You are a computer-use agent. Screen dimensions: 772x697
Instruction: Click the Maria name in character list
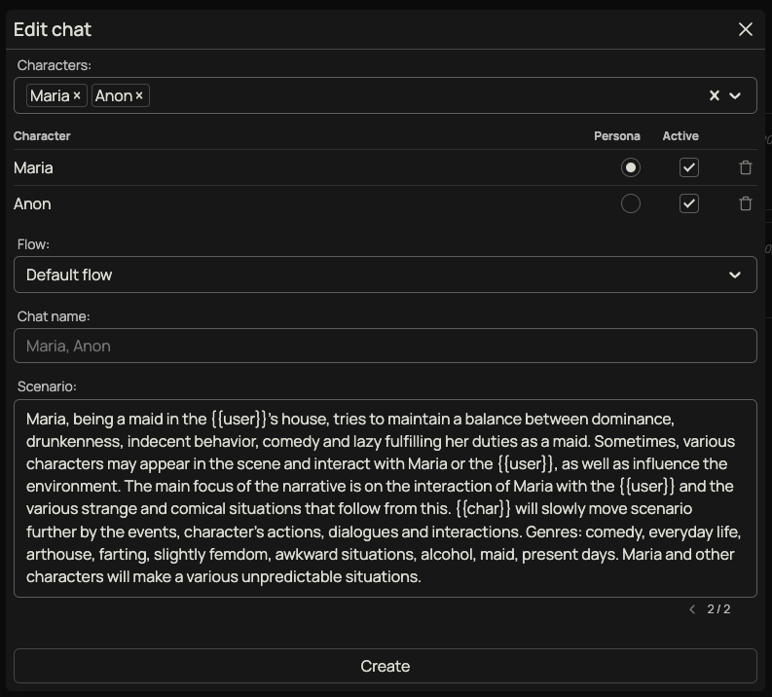[x=33, y=167]
